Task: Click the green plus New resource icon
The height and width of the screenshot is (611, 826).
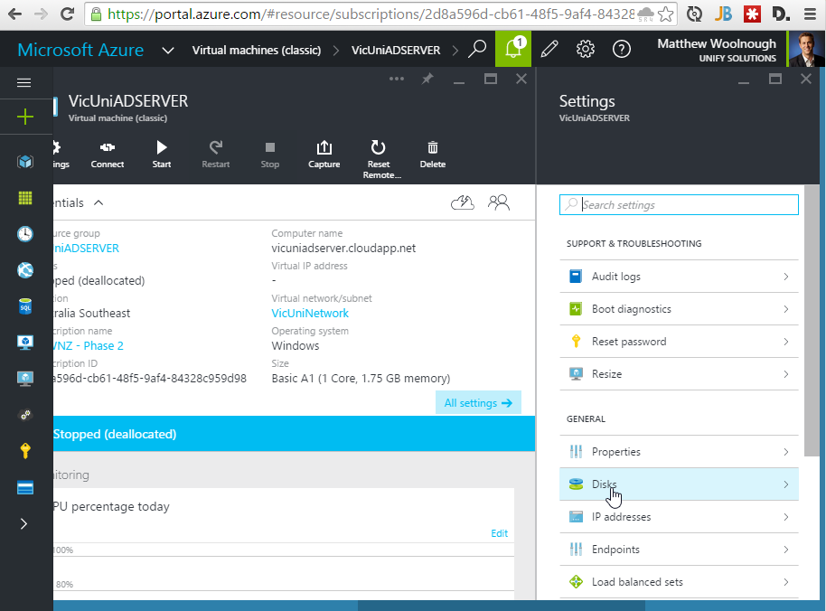Action: [24, 117]
